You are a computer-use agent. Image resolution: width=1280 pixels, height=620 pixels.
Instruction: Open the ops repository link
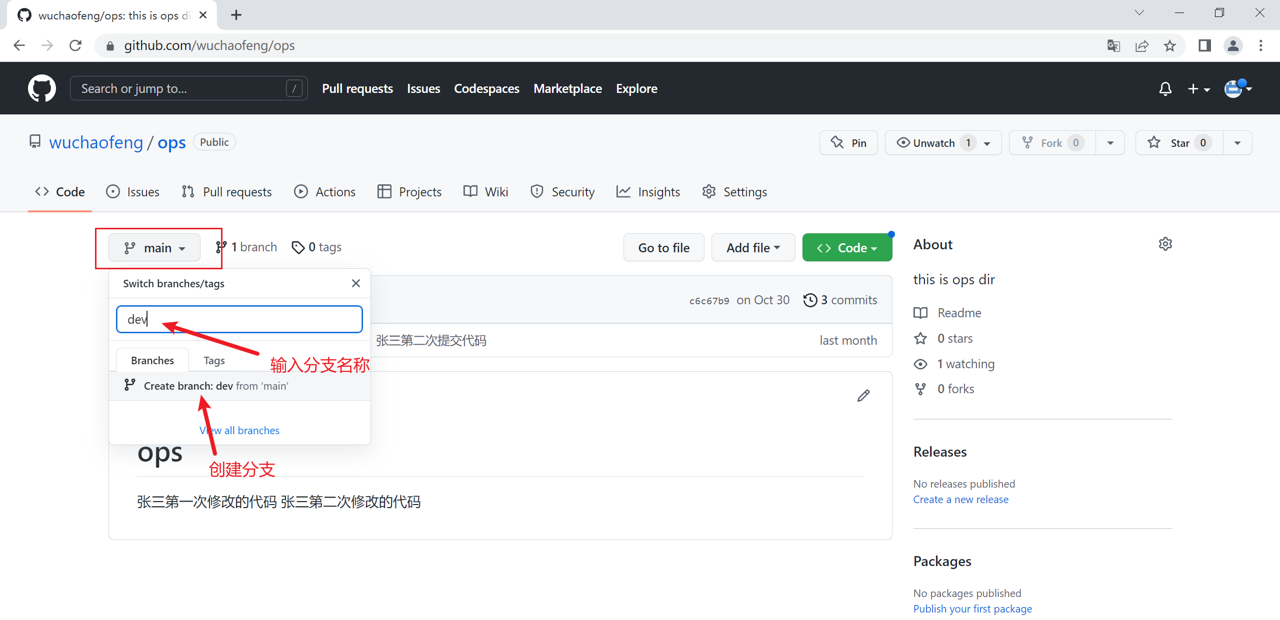[x=171, y=142]
